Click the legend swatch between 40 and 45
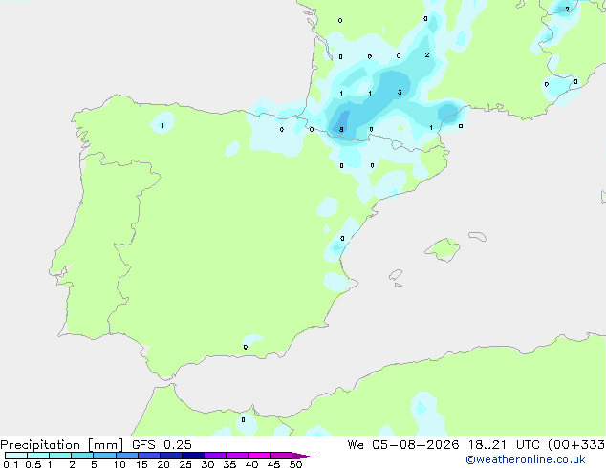The height and width of the screenshot is (468, 606). 259,456
